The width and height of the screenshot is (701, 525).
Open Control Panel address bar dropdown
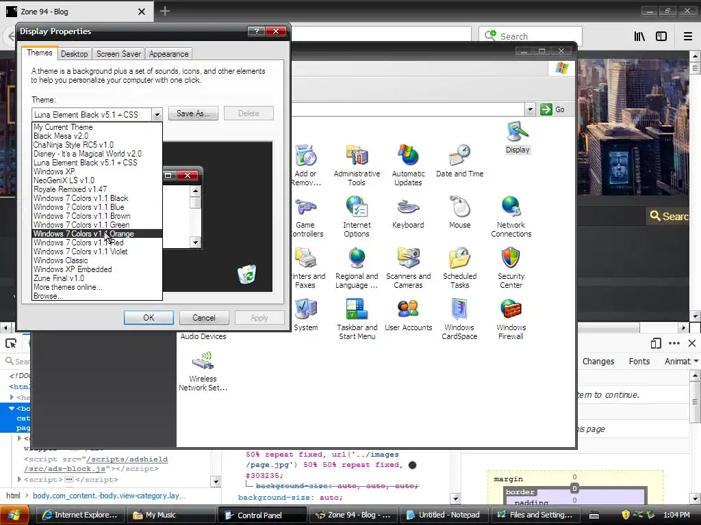[530, 109]
